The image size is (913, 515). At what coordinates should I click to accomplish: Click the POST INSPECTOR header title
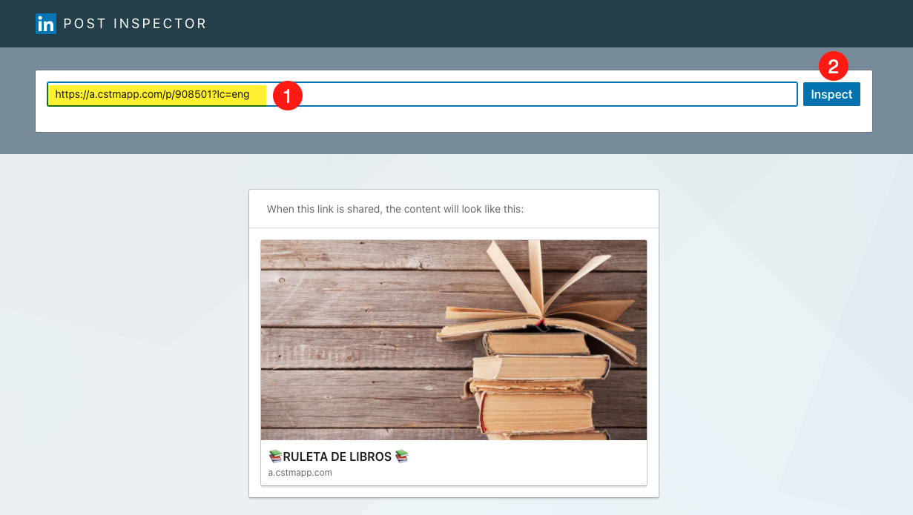(x=135, y=24)
